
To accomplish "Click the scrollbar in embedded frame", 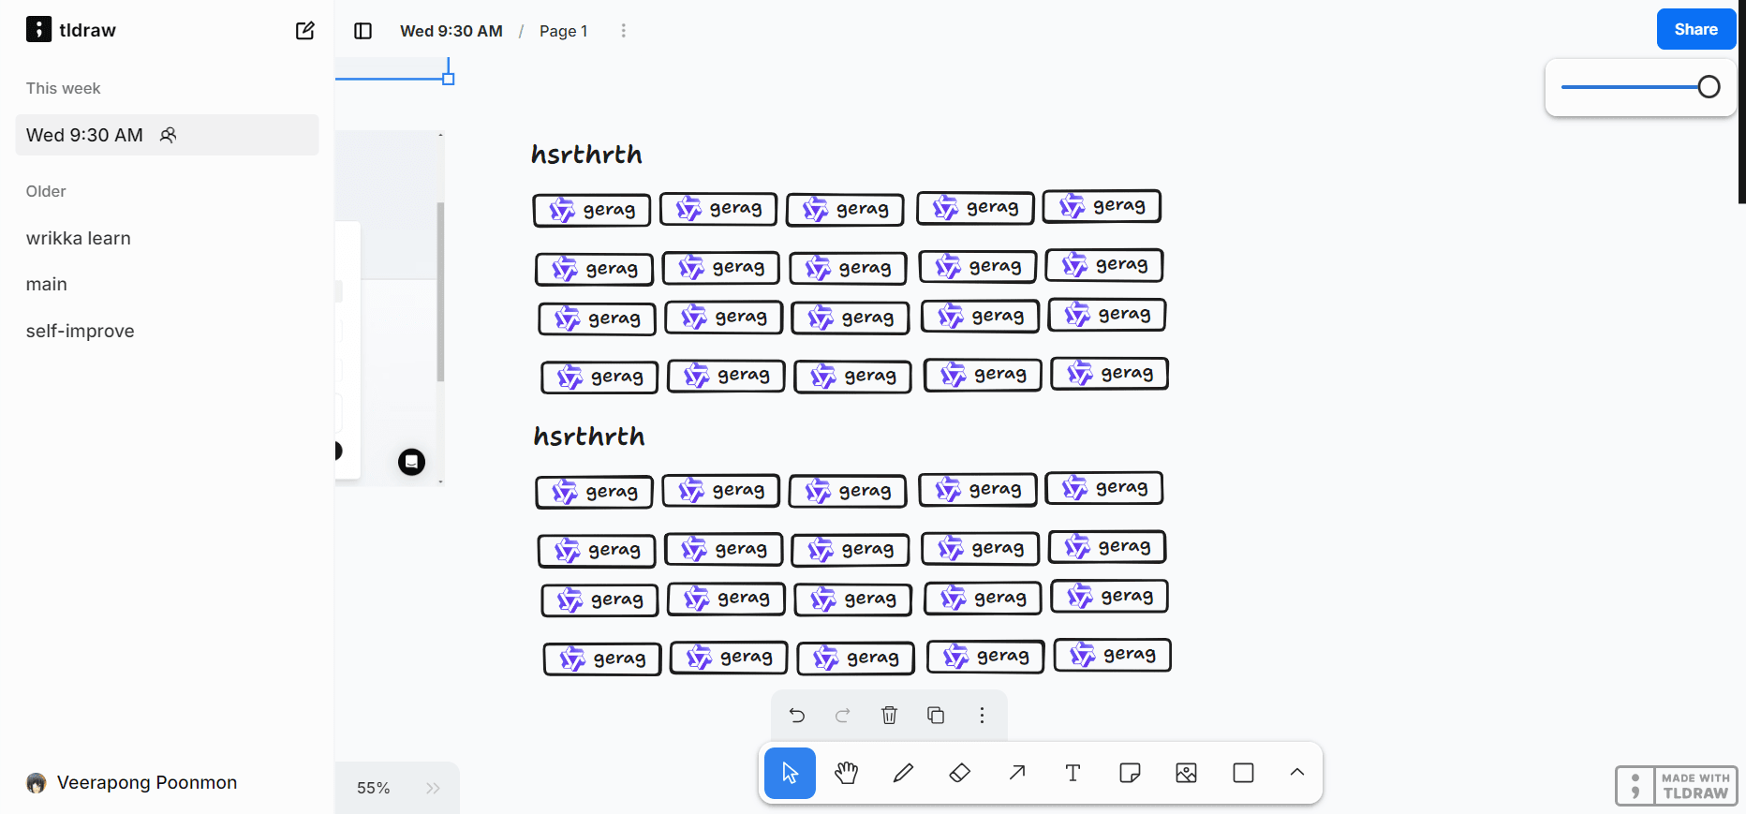I will pos(440,291).
